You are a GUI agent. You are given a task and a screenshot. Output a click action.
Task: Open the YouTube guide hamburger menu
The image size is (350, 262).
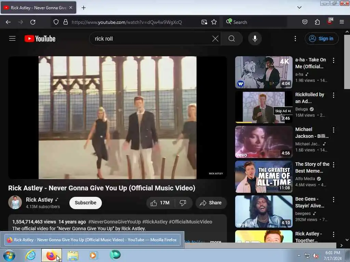tap(12, 39)
